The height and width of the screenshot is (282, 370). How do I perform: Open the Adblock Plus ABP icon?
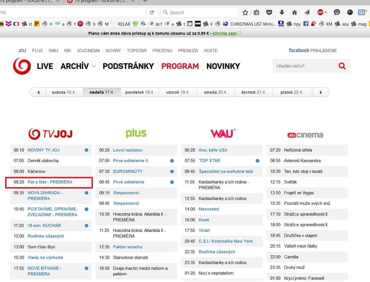click(x=320, y=12)
